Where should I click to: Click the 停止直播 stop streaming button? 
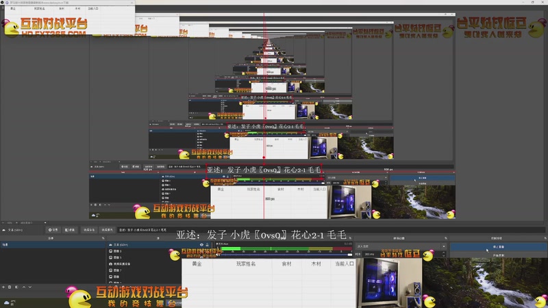(499, 247)
